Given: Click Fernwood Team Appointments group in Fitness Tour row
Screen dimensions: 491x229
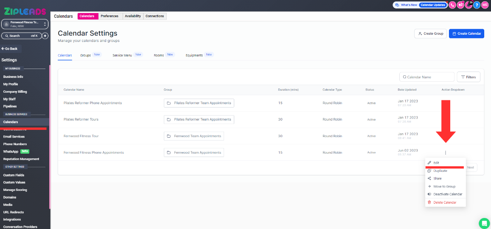Looking at the screenshot, I should point(194,136).
